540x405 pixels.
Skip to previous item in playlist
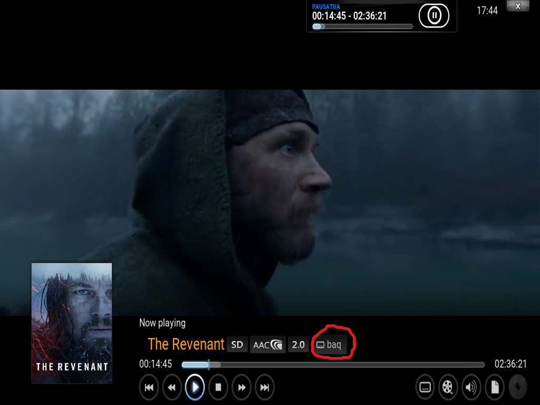149,388
